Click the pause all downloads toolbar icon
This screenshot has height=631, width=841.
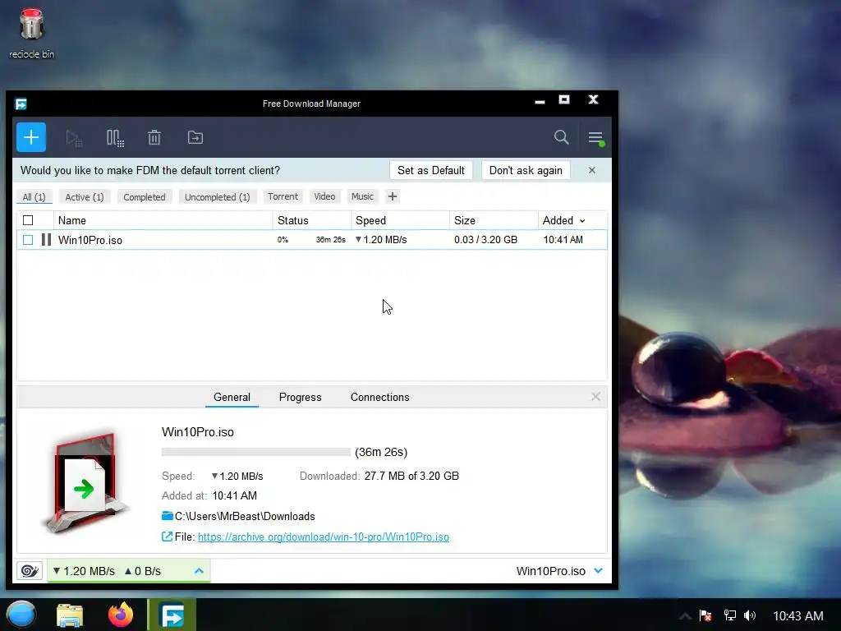(115, 138)
